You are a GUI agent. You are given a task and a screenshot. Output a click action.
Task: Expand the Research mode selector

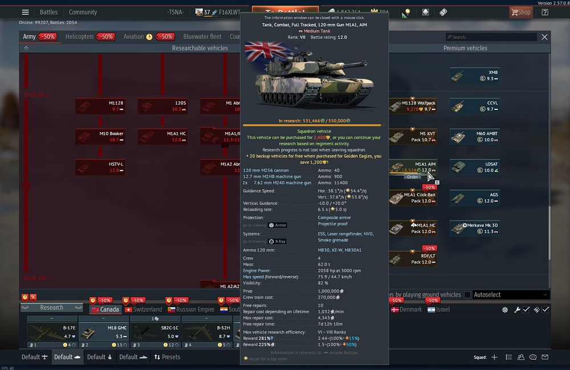[52, 307]
